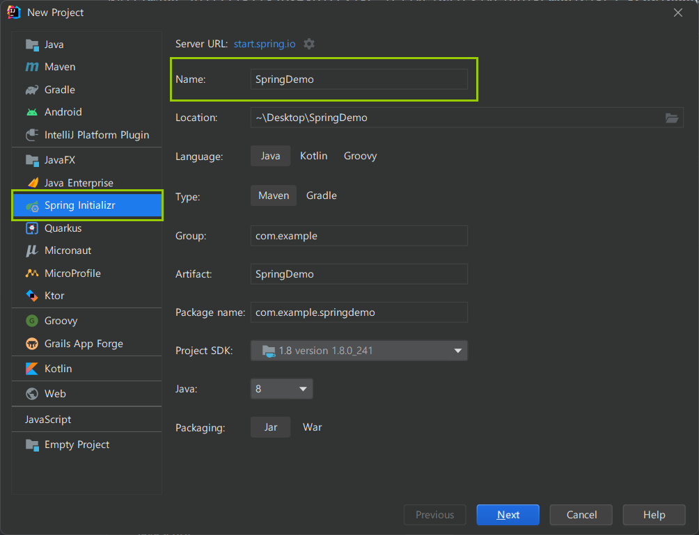Click the Cancel button
The image size is (699, 535).
pyautogui.click(x=581, y=515)
